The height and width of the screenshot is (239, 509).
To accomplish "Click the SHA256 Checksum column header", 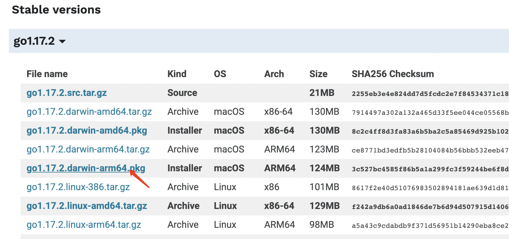I will [393, 74].
